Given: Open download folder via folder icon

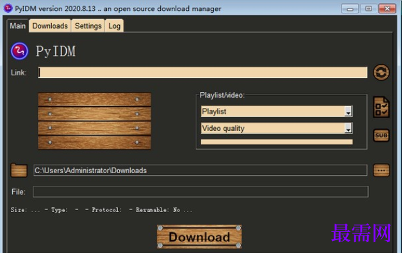Looking at the screenshot, I should pos(19,170).
